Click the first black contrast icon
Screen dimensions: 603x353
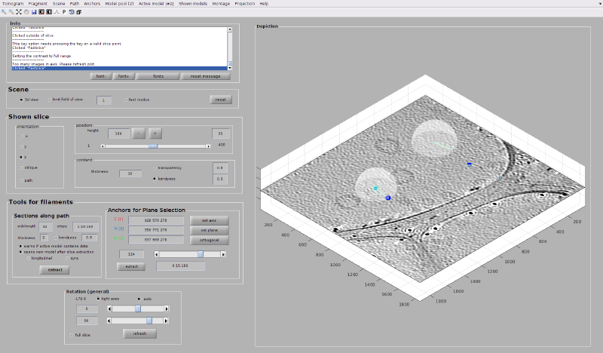pos(41,12)
